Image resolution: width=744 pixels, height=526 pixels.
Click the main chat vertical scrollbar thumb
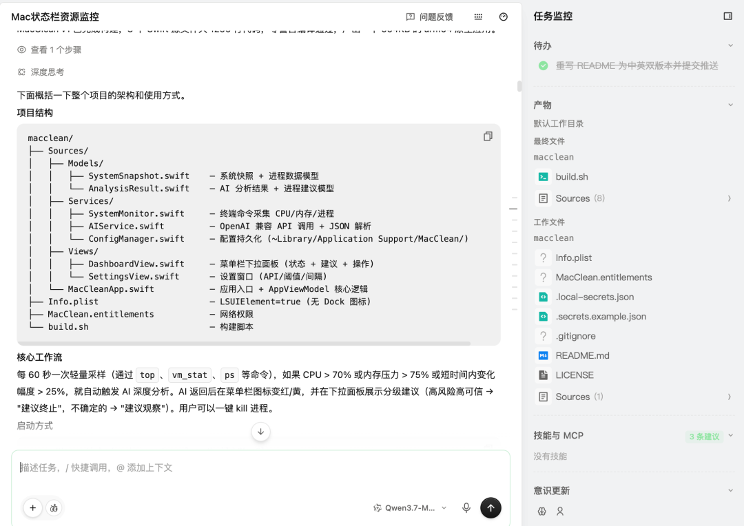519,86
